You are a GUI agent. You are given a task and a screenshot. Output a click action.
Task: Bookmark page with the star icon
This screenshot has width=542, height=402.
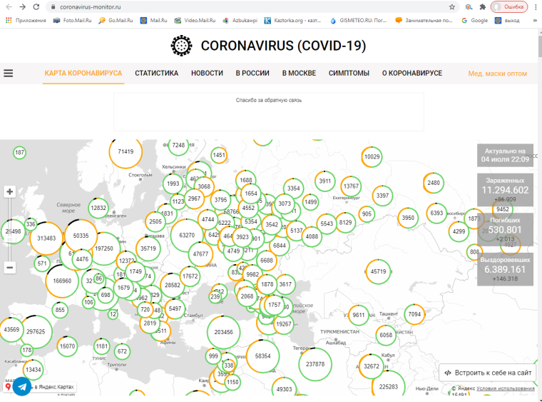click(x=452, y=6)
